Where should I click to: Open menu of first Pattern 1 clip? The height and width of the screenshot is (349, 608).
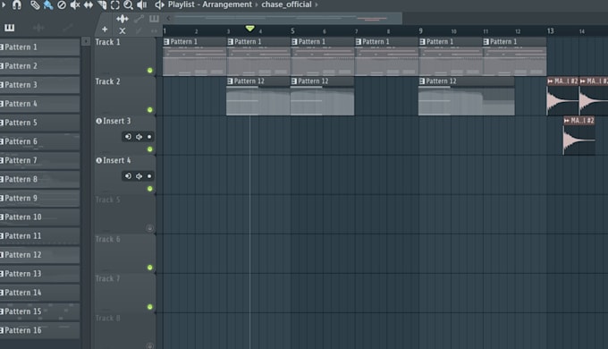pyautogui.click(x=166, y=41)
